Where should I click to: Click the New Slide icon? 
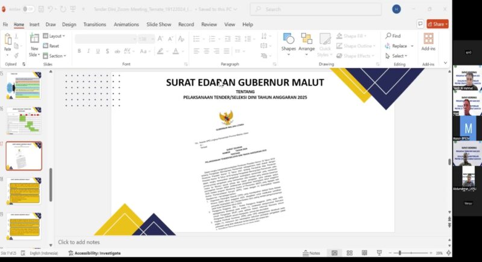34,38
